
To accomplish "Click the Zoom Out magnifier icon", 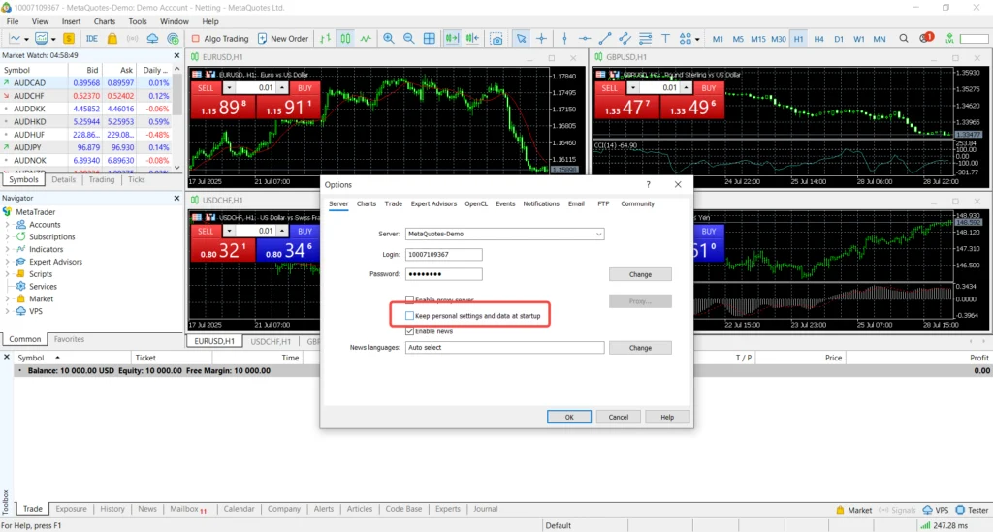I will (x=408, y=39).
